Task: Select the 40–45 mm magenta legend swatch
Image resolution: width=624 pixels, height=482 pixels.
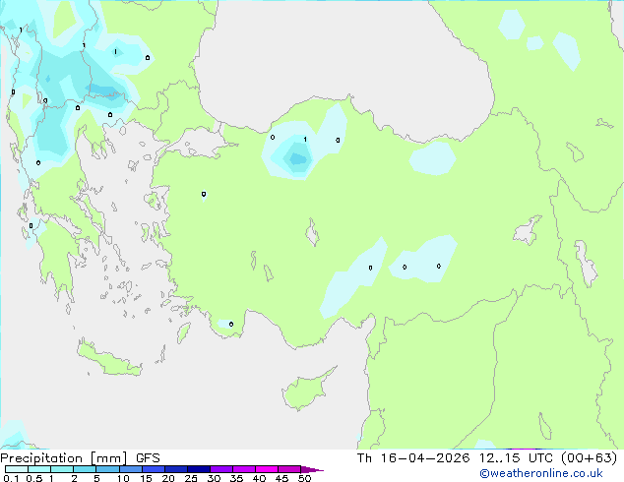Action: [267, 469]
